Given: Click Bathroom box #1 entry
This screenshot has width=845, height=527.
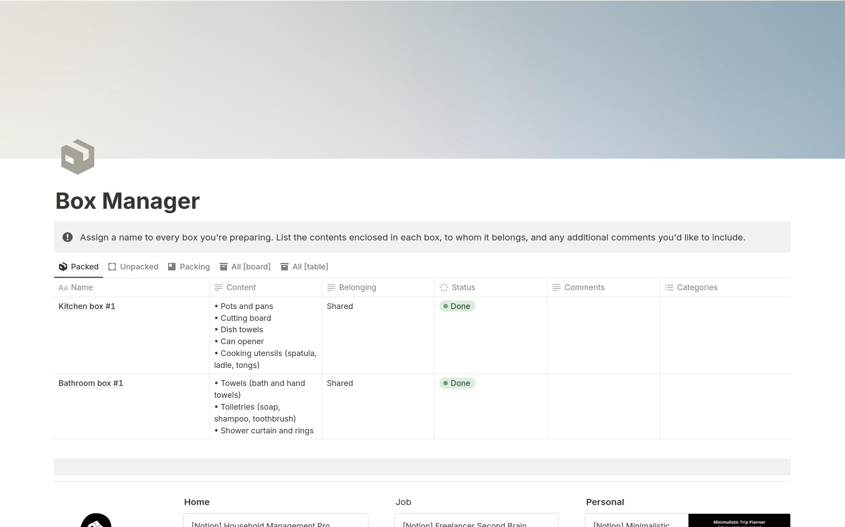Looking at the screenshot, I should click(91, 382).
